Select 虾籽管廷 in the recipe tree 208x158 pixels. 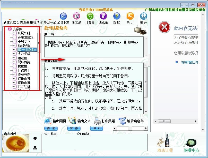24,87
